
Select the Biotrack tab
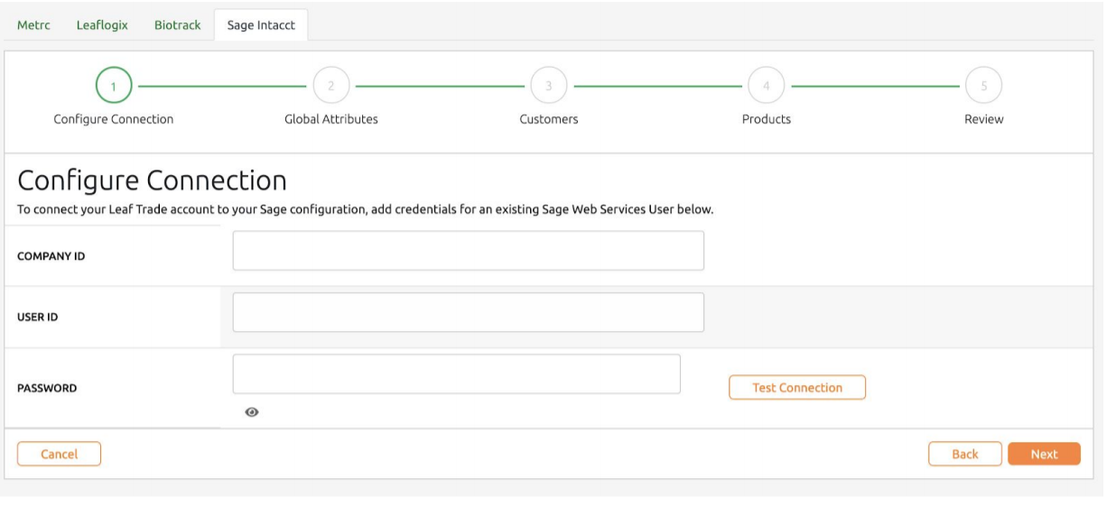point(177,25)
